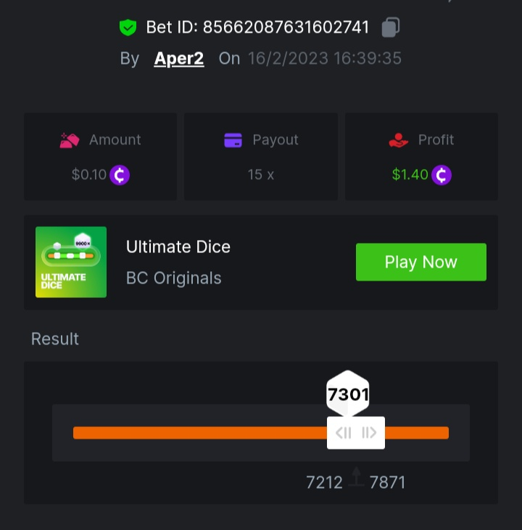Click the red Profit hand icon
The height and width of the screenshot is (530, 522).
(x=399, y=140)
